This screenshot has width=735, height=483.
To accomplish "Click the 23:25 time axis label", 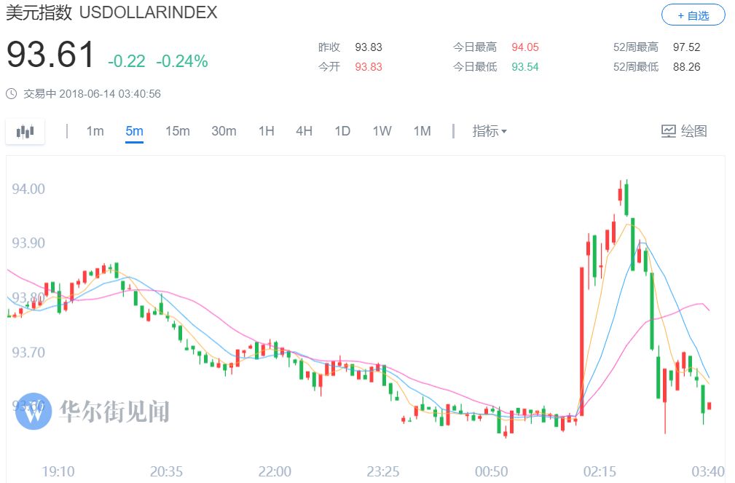I will (x=383, y=471).
